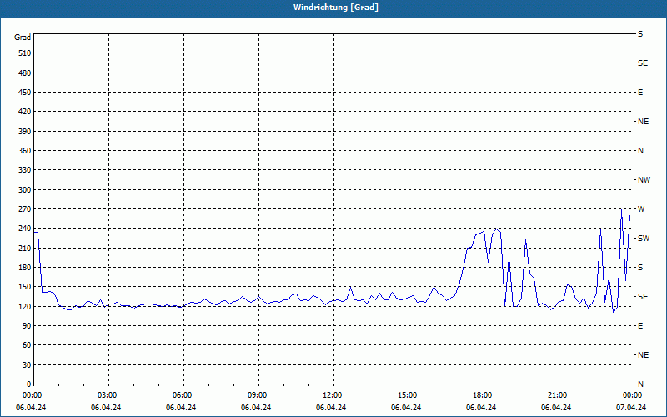The height and width of the screenshot is (417, 667).
Task: Click the 30 value on the y-axis
Action: coord(27,364)
